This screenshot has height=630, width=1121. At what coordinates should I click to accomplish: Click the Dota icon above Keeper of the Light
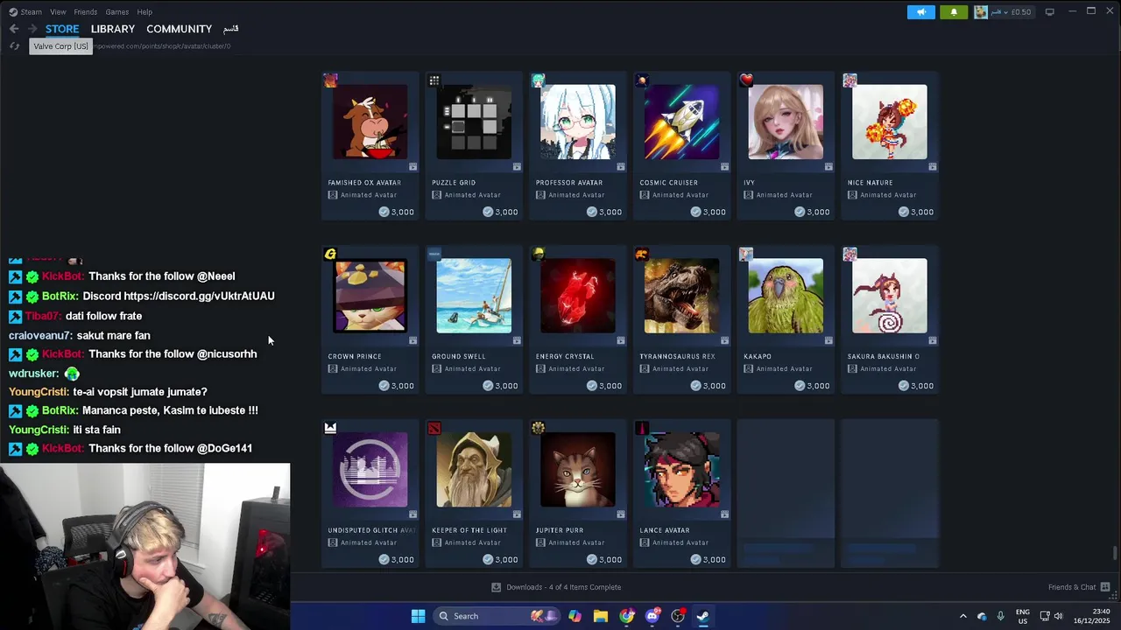[434, 428]
